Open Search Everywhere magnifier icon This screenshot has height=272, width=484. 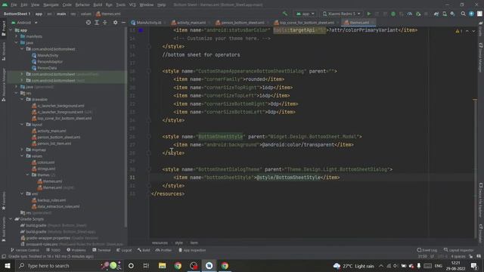coord(463,14)
